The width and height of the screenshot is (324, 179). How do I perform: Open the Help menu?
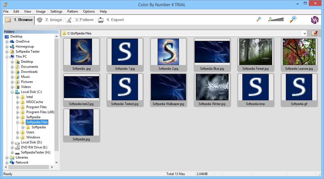[103, 11]
